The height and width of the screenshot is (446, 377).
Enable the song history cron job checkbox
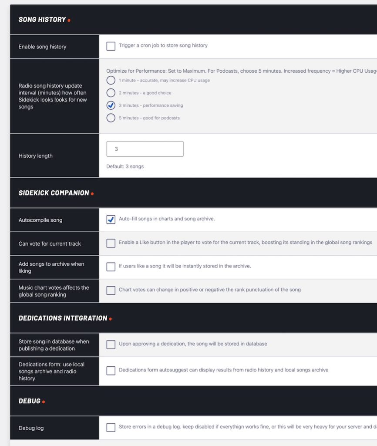[111, 46]
